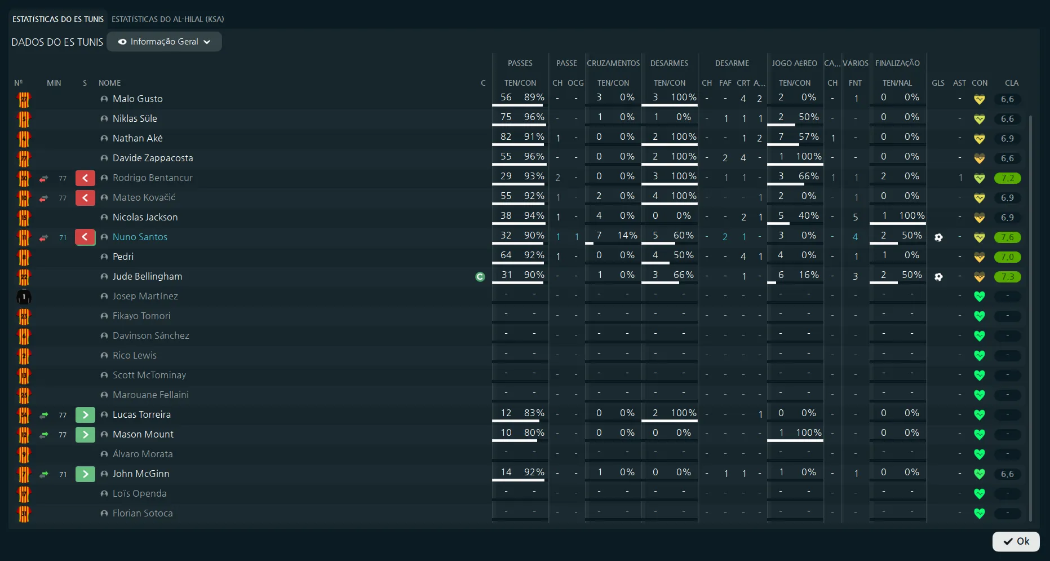Sort by TEN/CON under Passes header
Viewport: 1050px width, 561px height.
520,83
